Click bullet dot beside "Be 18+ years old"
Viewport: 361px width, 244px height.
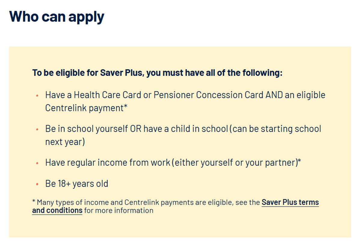(37, 184)
